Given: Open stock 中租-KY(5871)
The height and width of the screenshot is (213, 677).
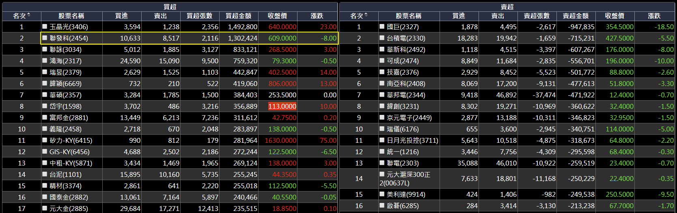Looking at the screenshot, I should 71,163.
